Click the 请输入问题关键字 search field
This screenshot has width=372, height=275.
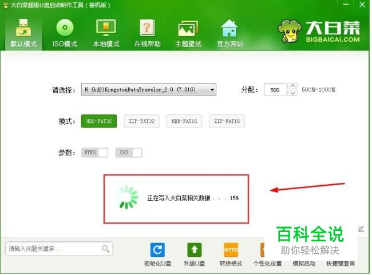pyautogui.click(x=59, y=249)
